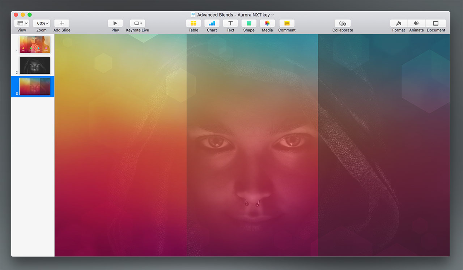463x270 pixels.
Task: Toggle the Document inspector panel
Action: pyautogui.click(x=436, y=23)
